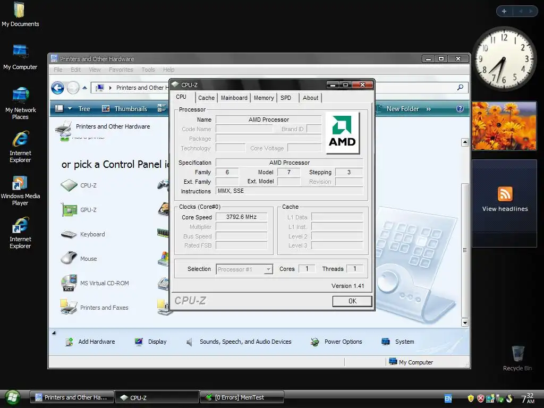Image resolution: width=544 pixels, height=408 pixels.
Task: Click the AMD logo in CPU-Z
Action: click(x=343, y=133)
